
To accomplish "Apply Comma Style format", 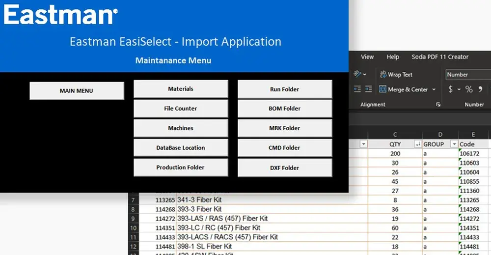I will 480,89.
